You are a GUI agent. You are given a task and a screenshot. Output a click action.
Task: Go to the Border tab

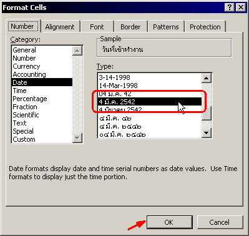(130, 27)
